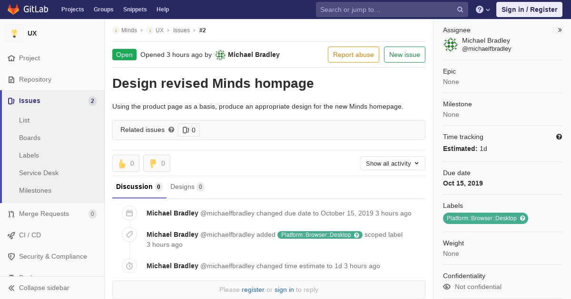Click help icon on scoped label in activity
571x299 pixels.
(x=356, y=235)
